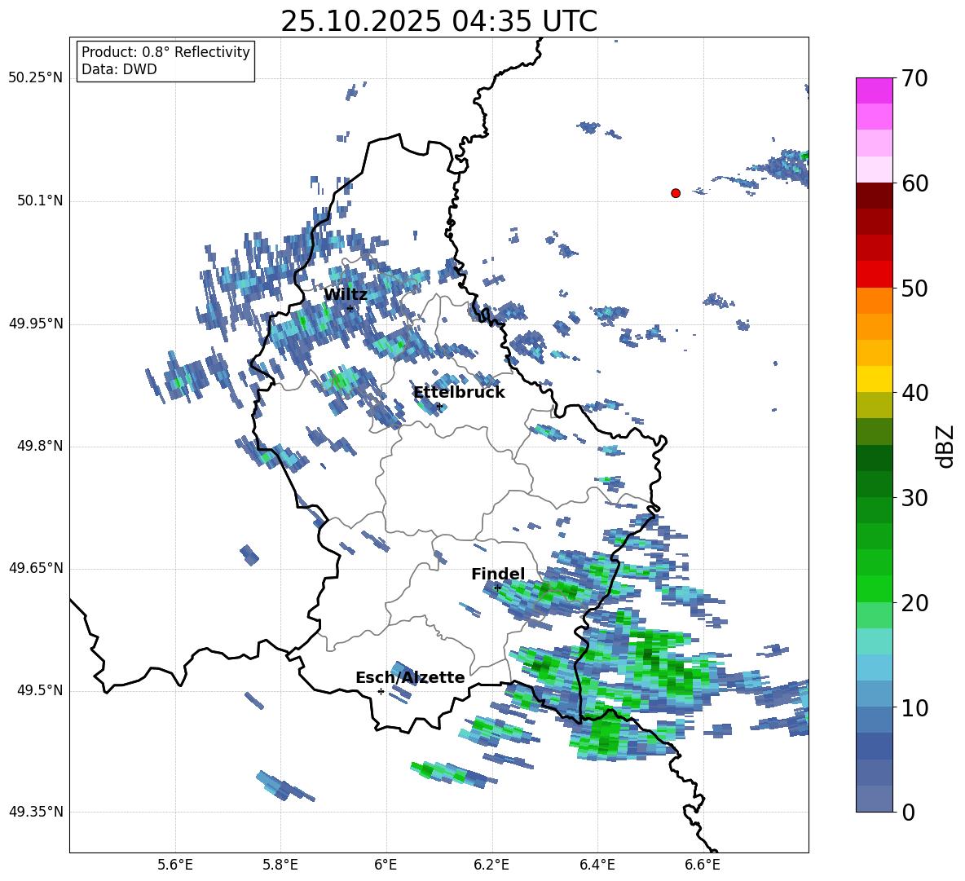
Task: Click the dBZ colorbar axis label
Action: 946,446
